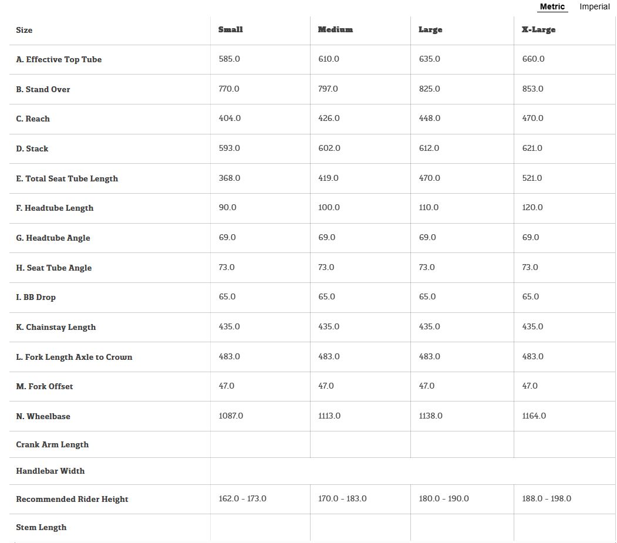Select the A. Effective Top Tube row label
This screenshot has width=617, height=543.
click(59, 59)
